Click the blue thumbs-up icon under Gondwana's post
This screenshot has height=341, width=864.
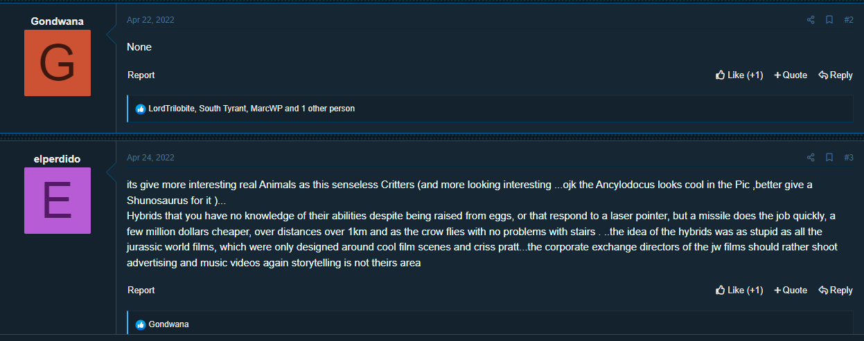(x=141, y=109)
